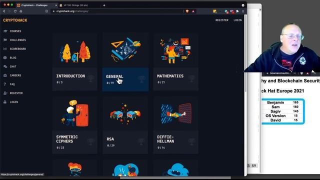320x180 pixels.
Task: Open a new browser tab
Action: [104, 5]
